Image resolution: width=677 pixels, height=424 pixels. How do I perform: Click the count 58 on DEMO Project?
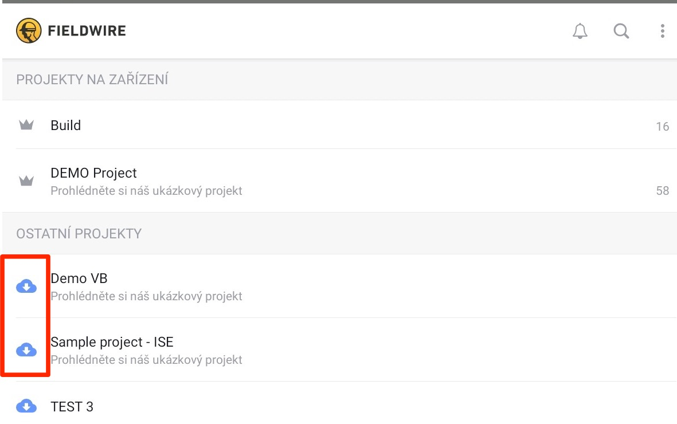(662, 191)
